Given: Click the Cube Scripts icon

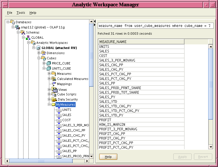Looking at the screenshot, I should click(x=54, y=94).
